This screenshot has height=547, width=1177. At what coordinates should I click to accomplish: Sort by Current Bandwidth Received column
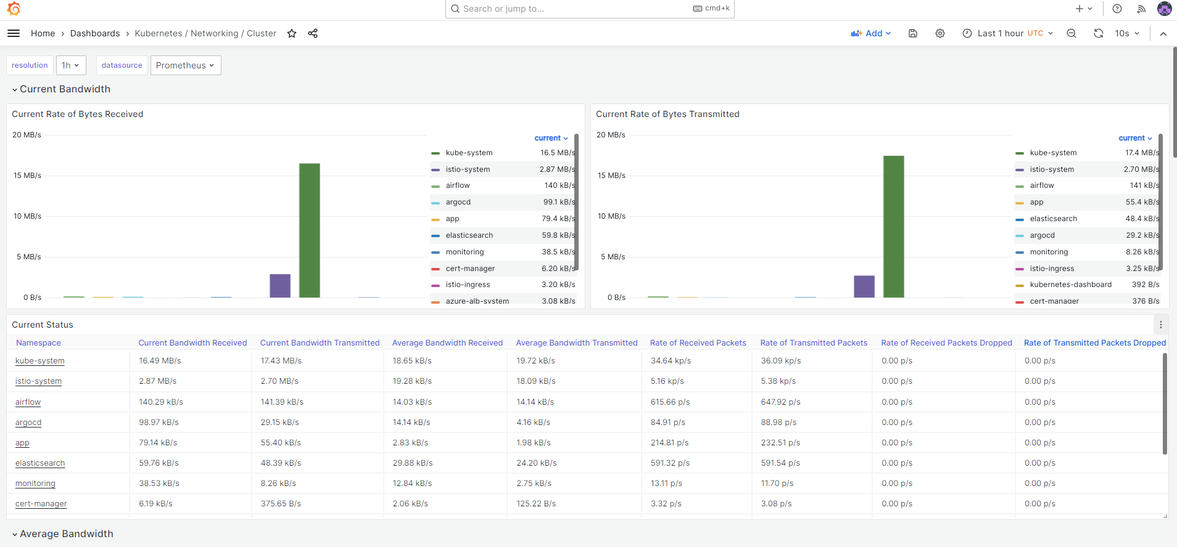click(192, 343)
